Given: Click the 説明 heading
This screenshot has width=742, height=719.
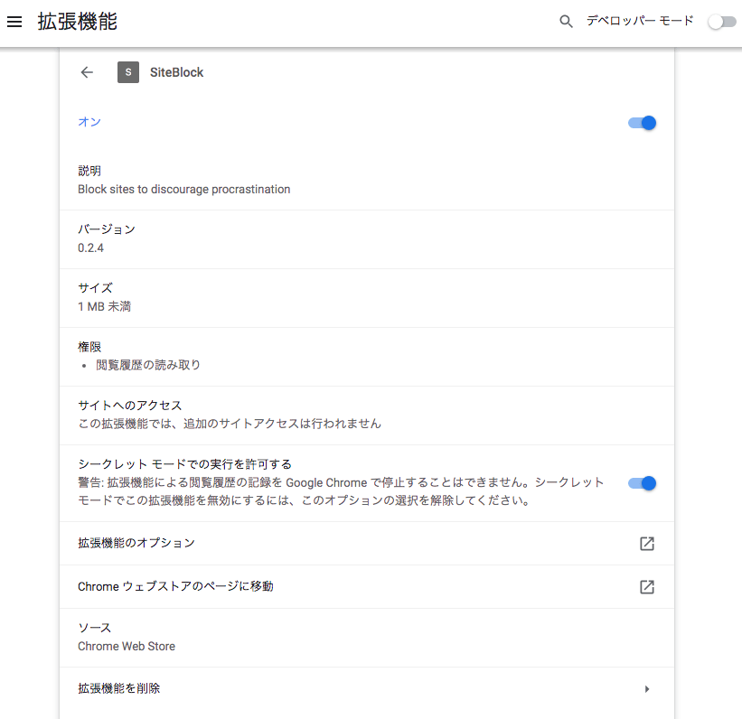Looking at the screenshot, I should [89, 171].
